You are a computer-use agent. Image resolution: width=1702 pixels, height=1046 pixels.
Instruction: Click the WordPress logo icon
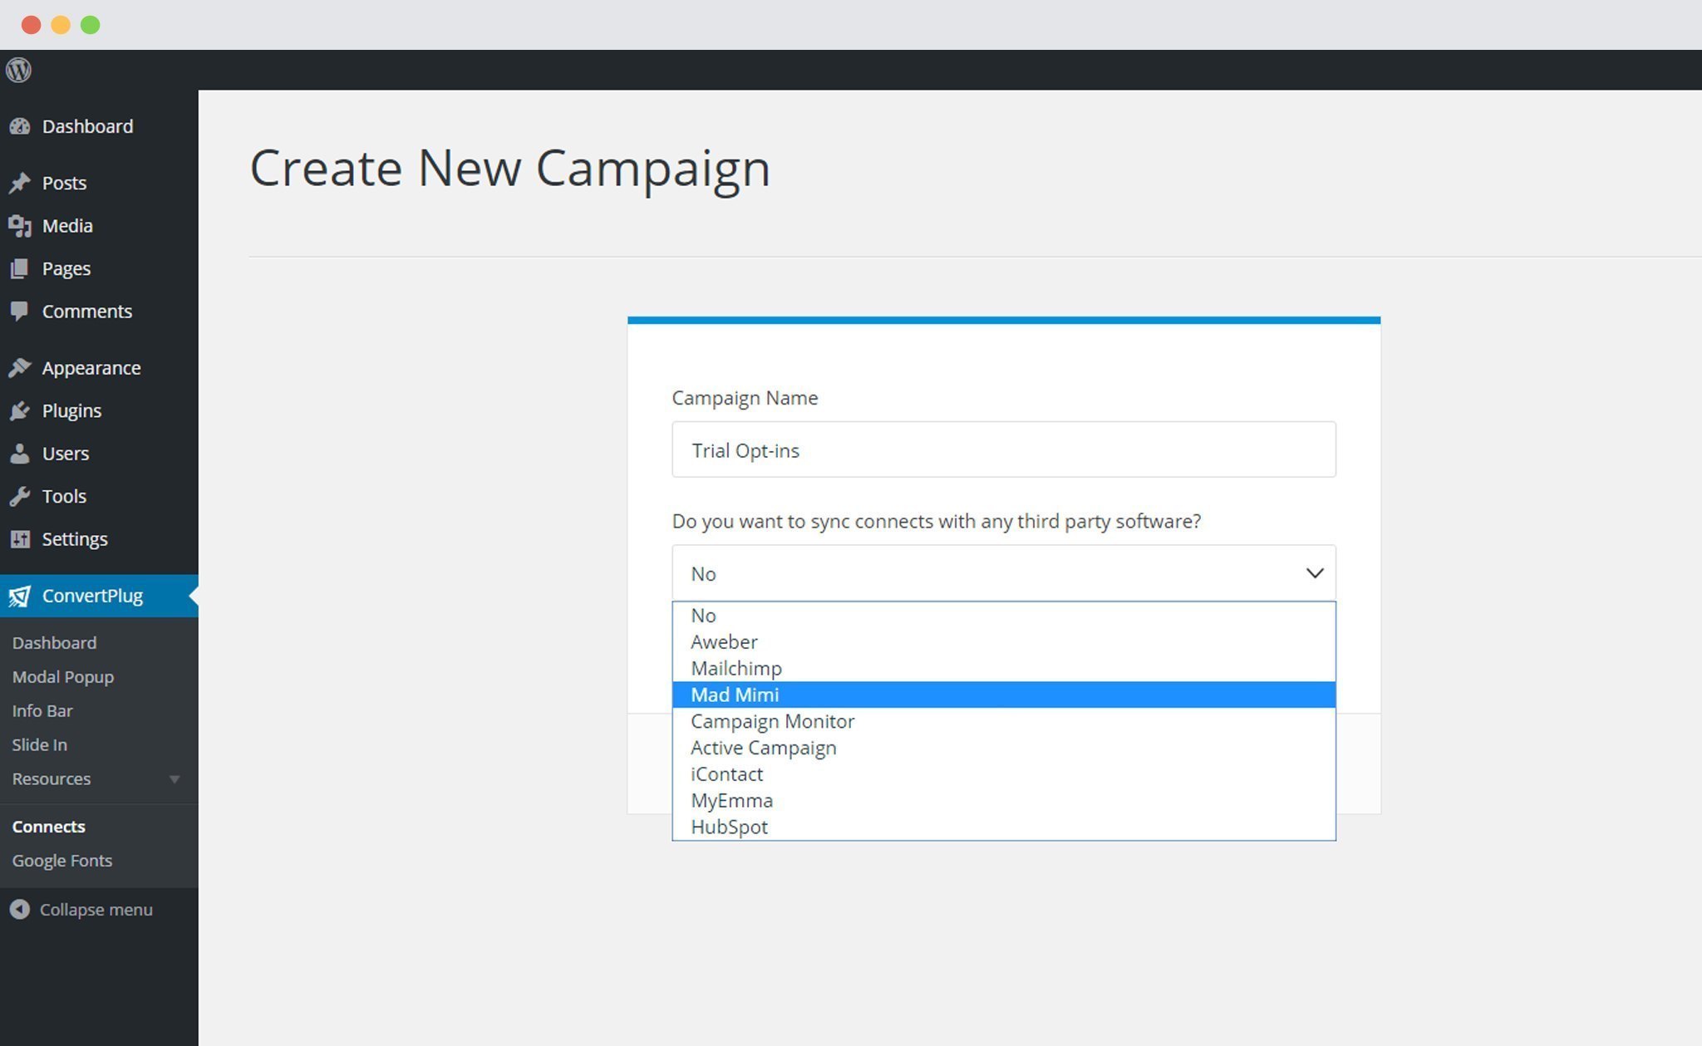(x=18, y=70)
